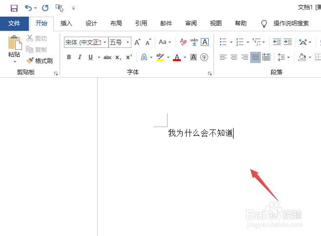Open the Aa change case menu
The width and height of the screenshot is (321, 236).
[x=165, y=42]
